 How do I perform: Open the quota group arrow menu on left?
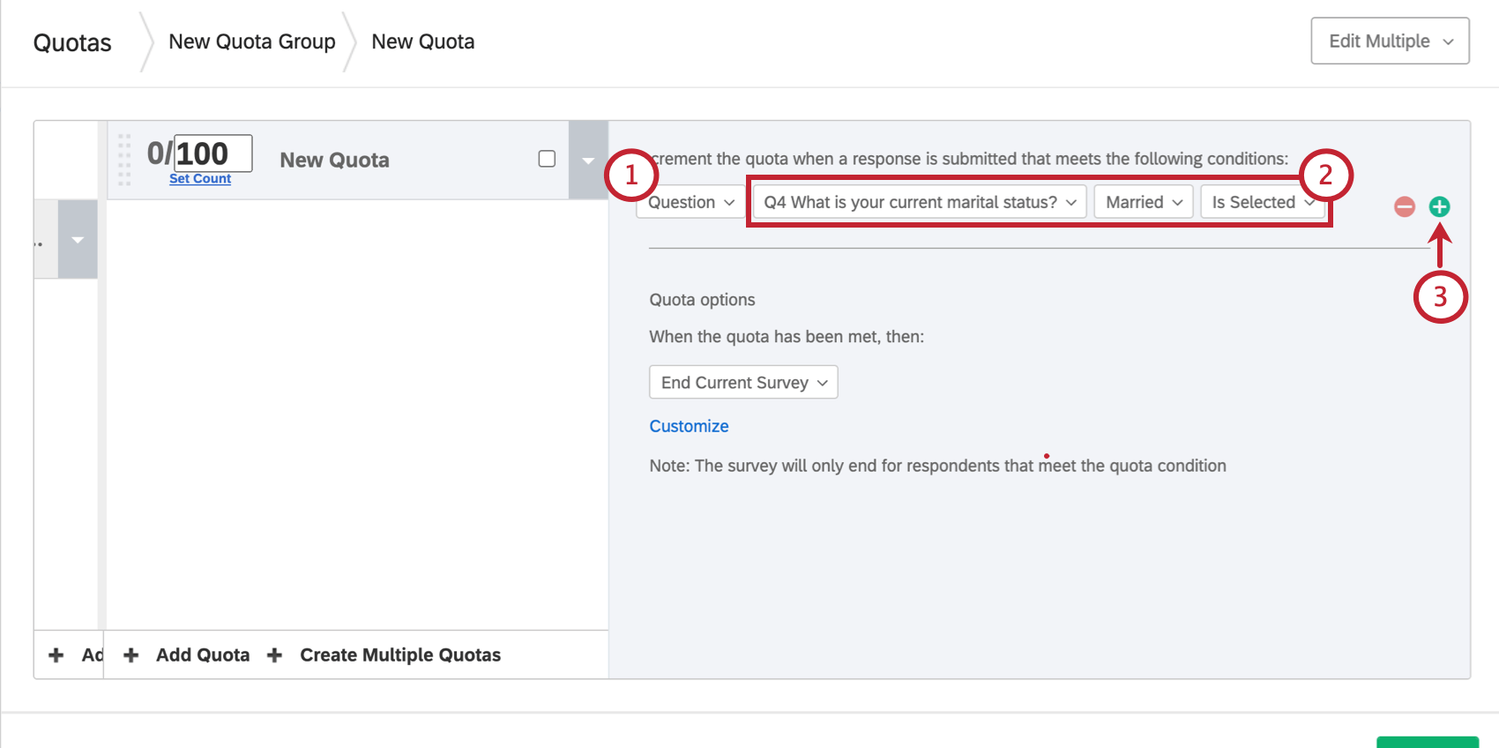click(x=78, y=240)
